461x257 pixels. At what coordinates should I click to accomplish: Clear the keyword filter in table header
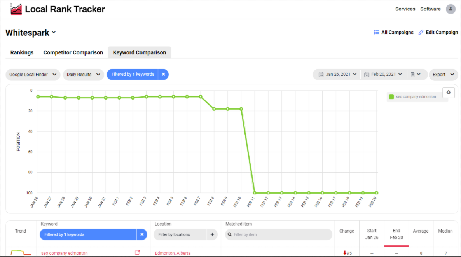point(142,234)
